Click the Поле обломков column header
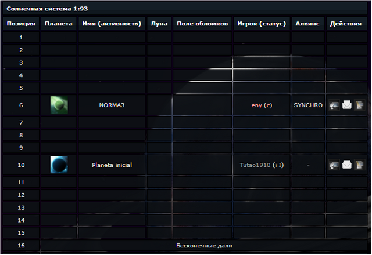The image size is (372, 255). point(202,24)
